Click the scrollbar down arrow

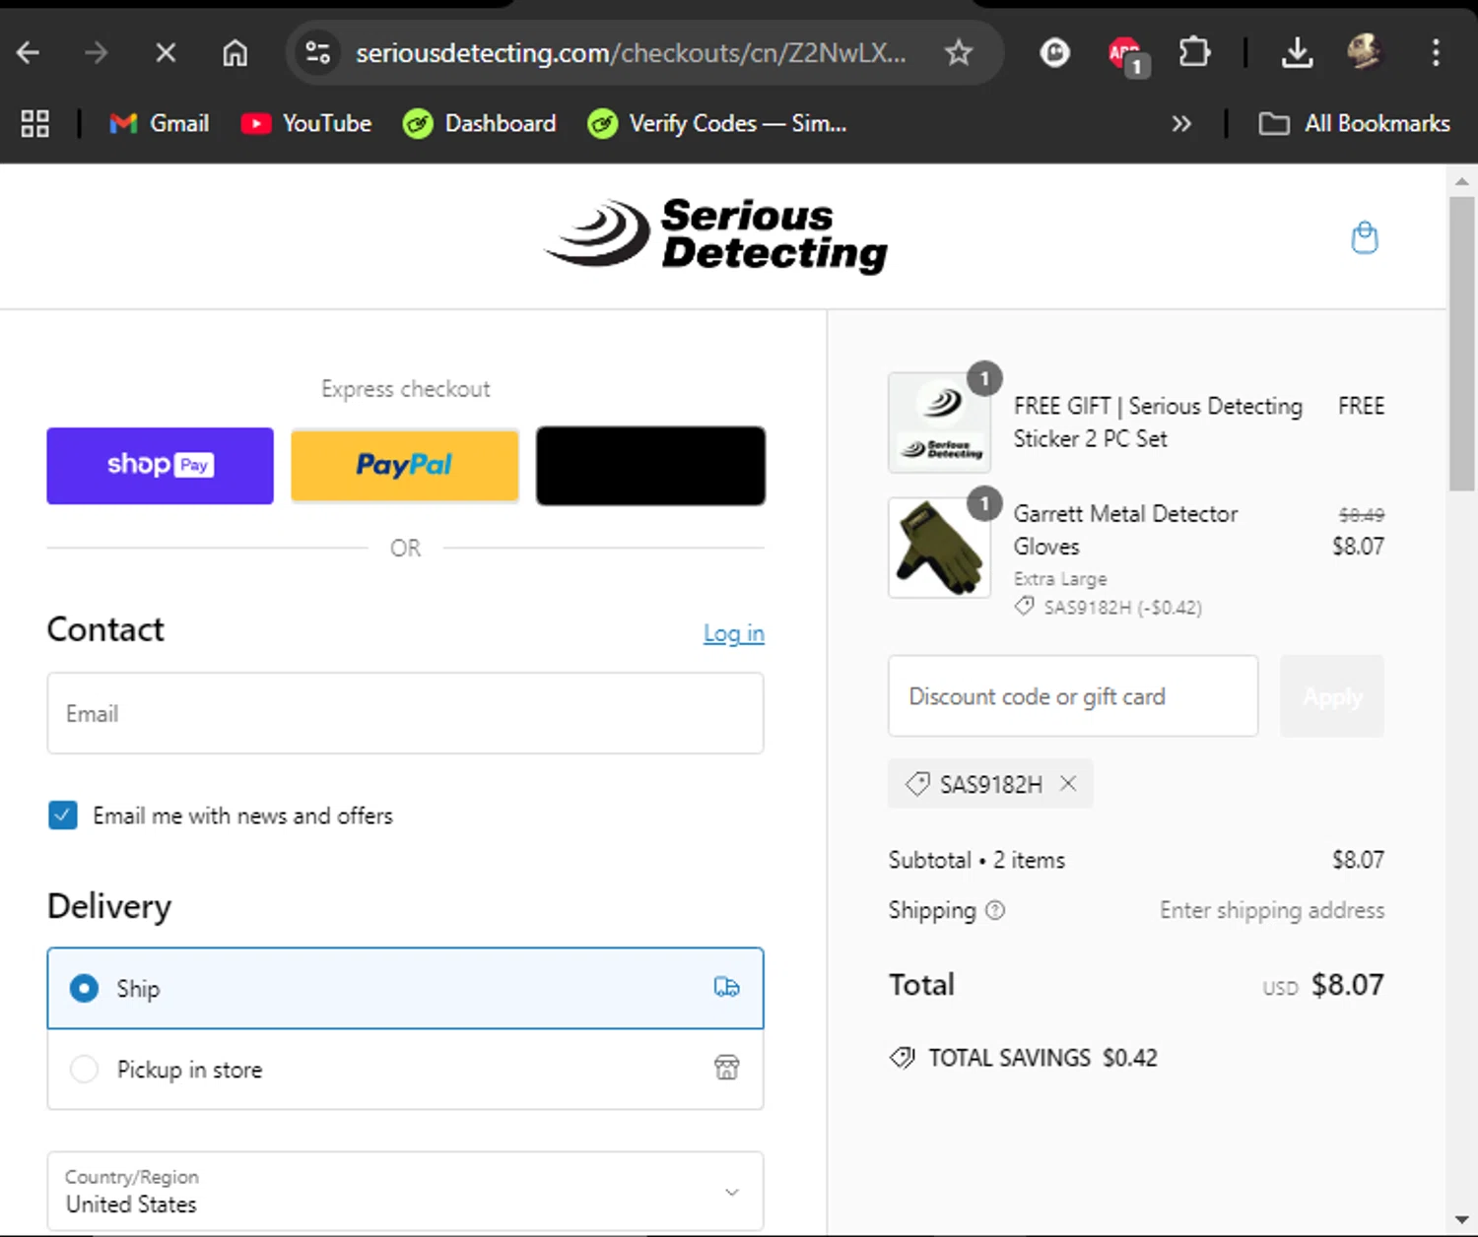1461,1221
